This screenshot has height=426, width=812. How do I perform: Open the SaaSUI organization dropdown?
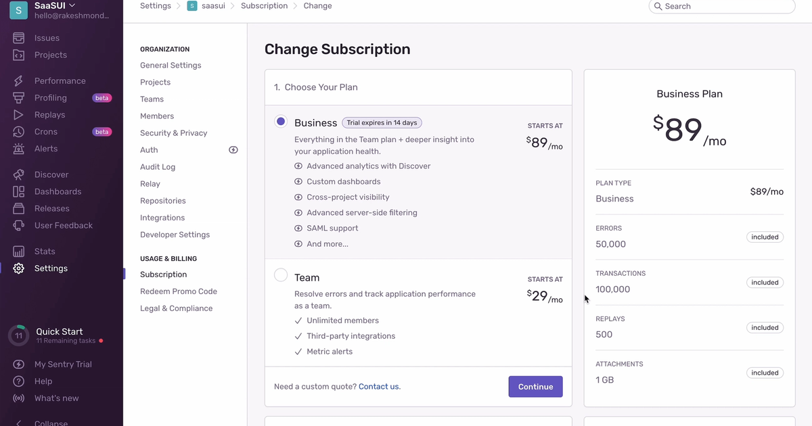click(x=55, y=5)
